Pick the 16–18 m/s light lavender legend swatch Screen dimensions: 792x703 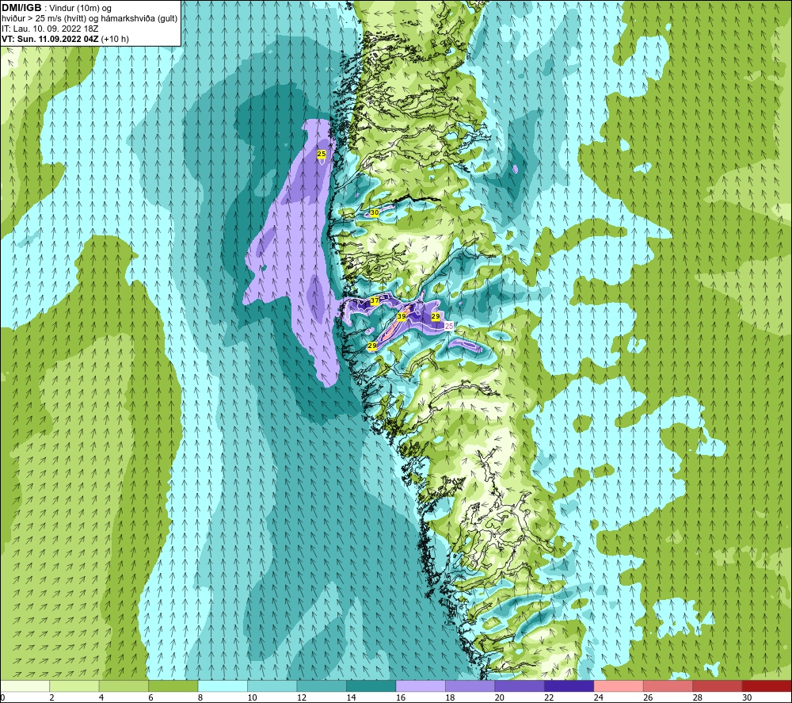[421, 686]
